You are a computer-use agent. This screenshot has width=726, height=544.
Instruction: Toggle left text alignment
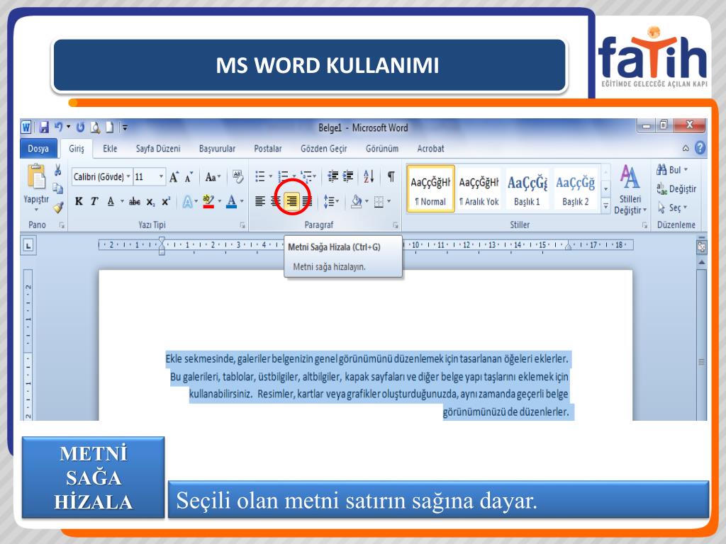260,201
